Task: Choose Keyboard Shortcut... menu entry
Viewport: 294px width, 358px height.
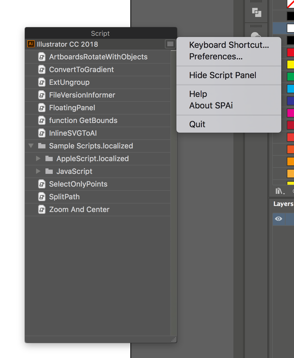Action: coord(229,45)
